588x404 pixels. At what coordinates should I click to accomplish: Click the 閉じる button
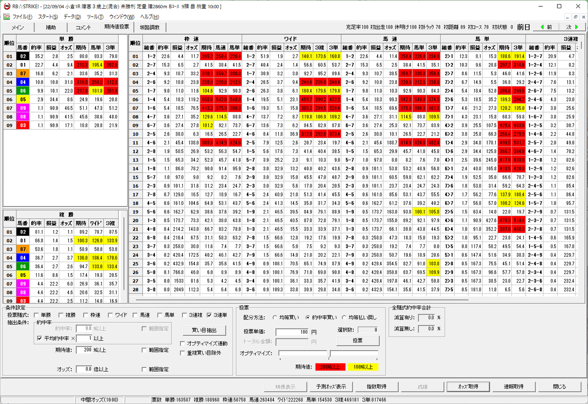point(560,387)
